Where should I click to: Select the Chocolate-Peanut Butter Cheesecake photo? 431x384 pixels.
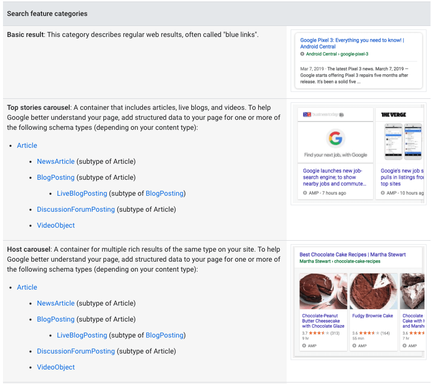point(323,291)
